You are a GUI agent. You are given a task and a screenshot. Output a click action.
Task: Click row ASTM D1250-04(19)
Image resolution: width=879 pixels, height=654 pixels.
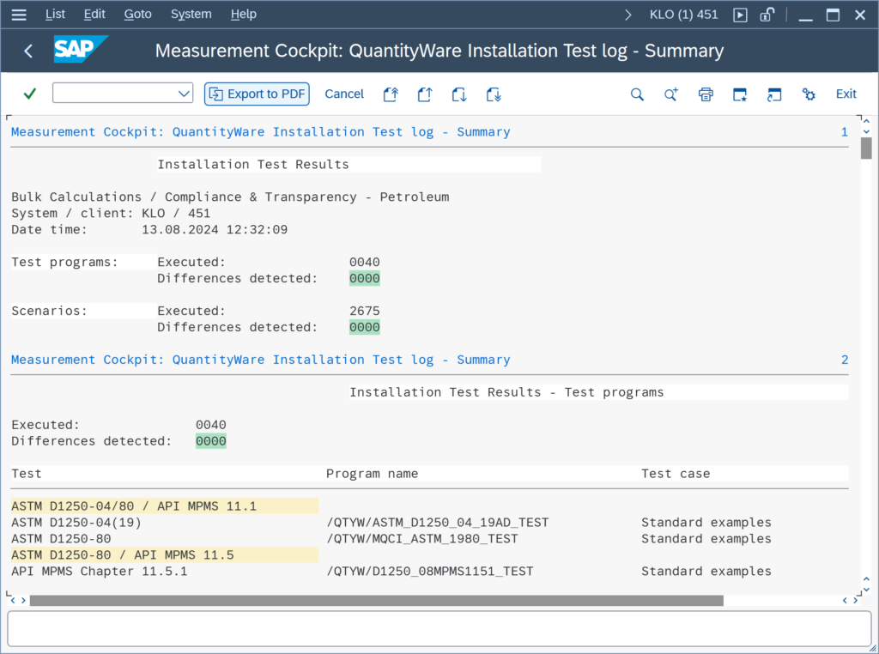point(76,523)
